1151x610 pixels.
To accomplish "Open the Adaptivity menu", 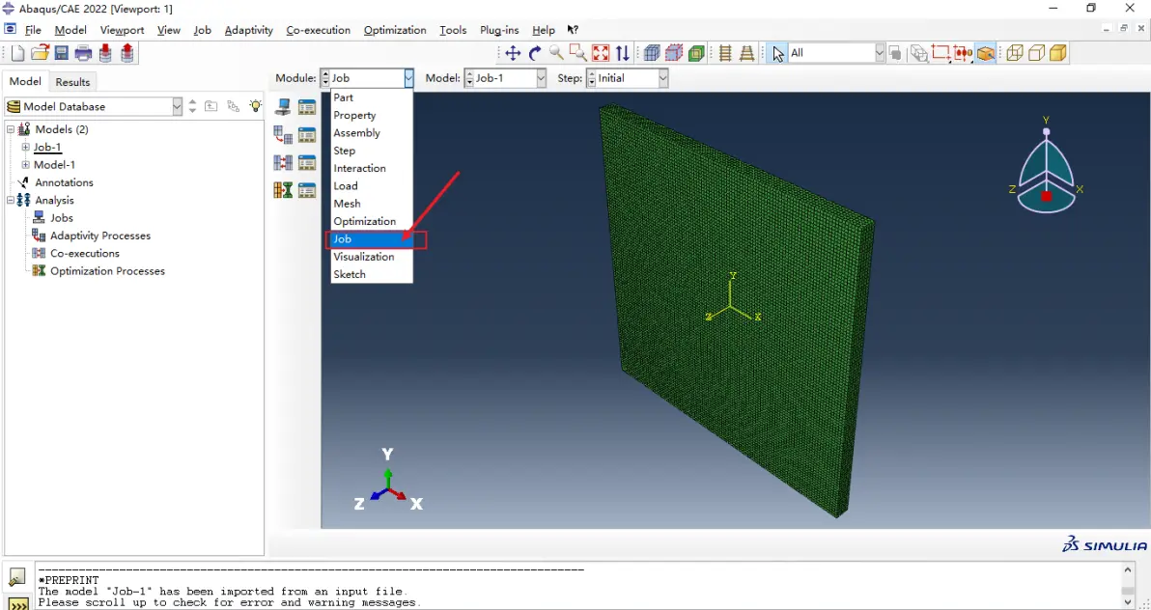I will click(x=249, y=30).
